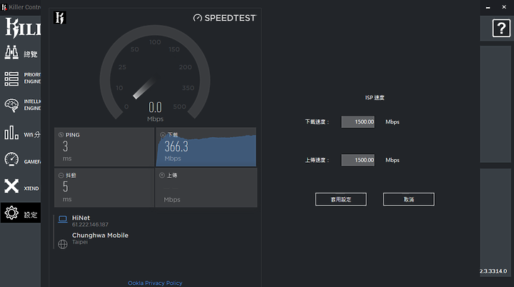
Task: Click the upload arrow icon in the upload speed tile
Action: (162, 175)
